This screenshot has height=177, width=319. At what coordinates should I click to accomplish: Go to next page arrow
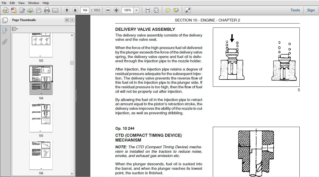point(75,10)
